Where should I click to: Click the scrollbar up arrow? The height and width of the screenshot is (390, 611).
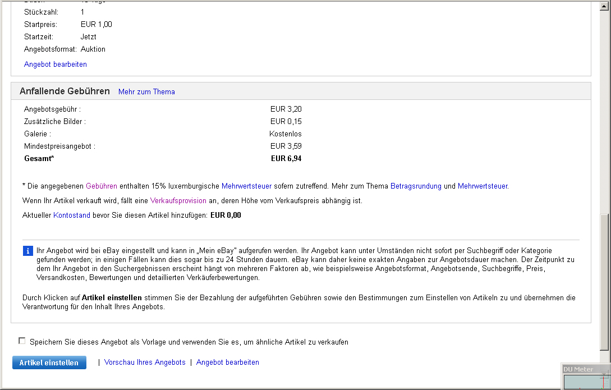(x=604, y=4)
